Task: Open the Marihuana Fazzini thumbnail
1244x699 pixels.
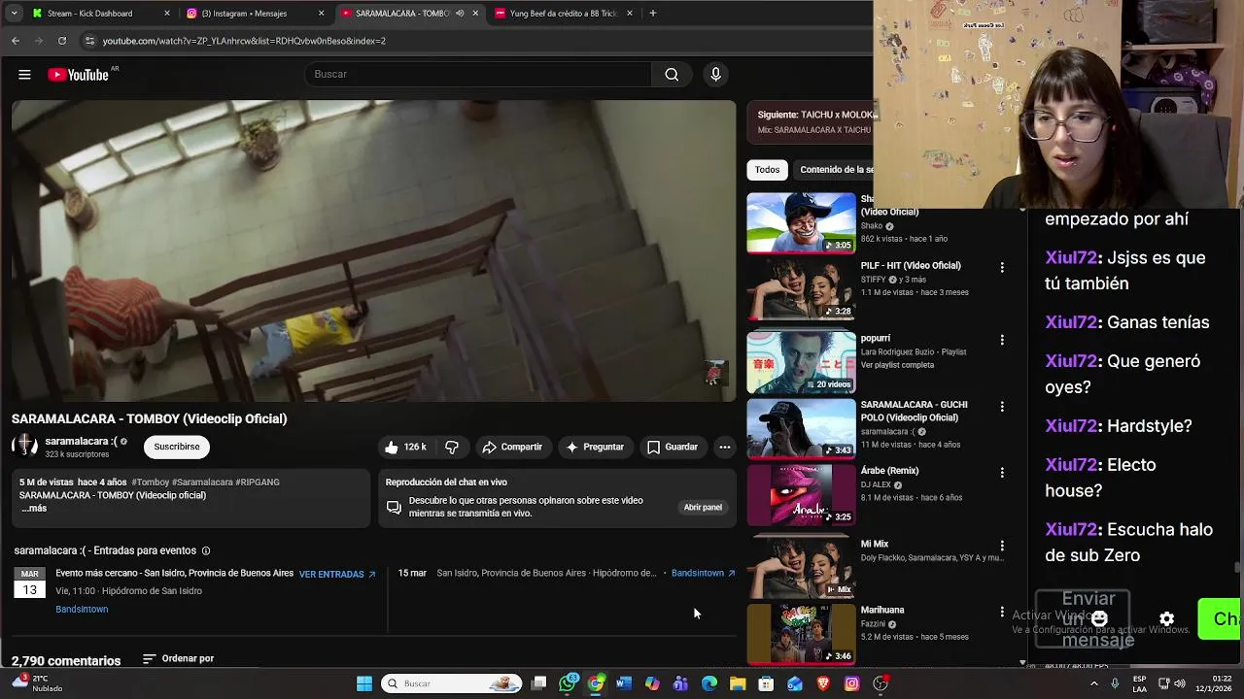Action: click(x=801, y=633)
